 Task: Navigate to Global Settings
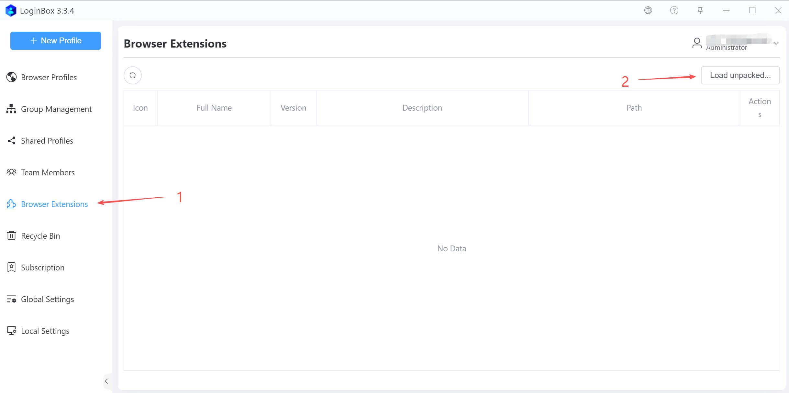47,299
